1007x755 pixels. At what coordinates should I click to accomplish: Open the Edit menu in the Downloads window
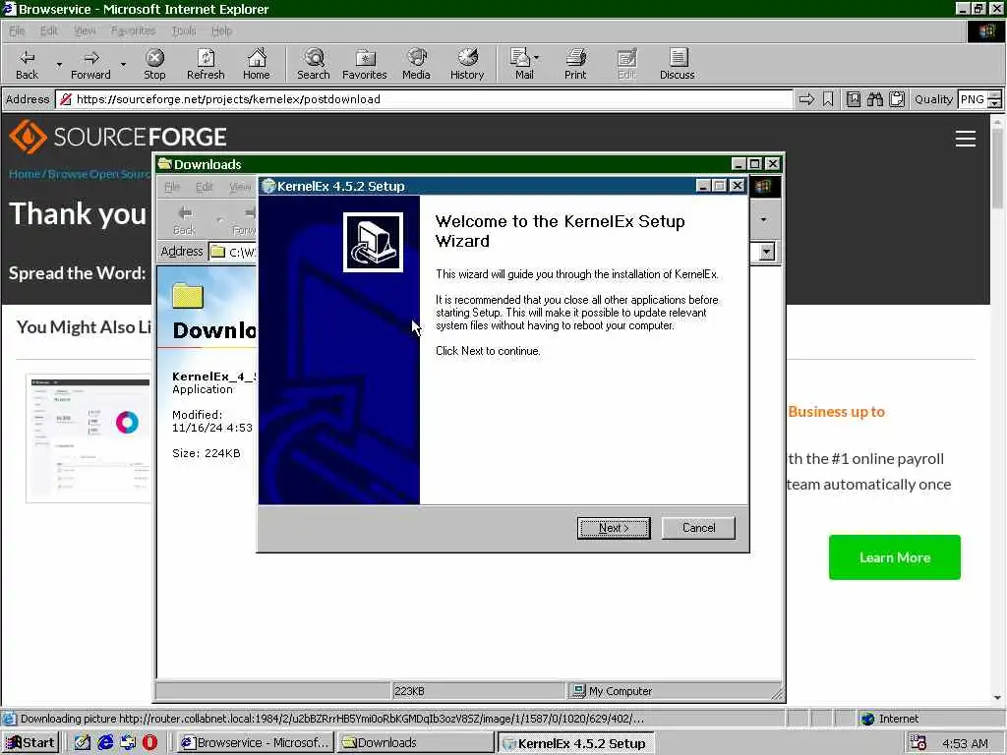204,187
